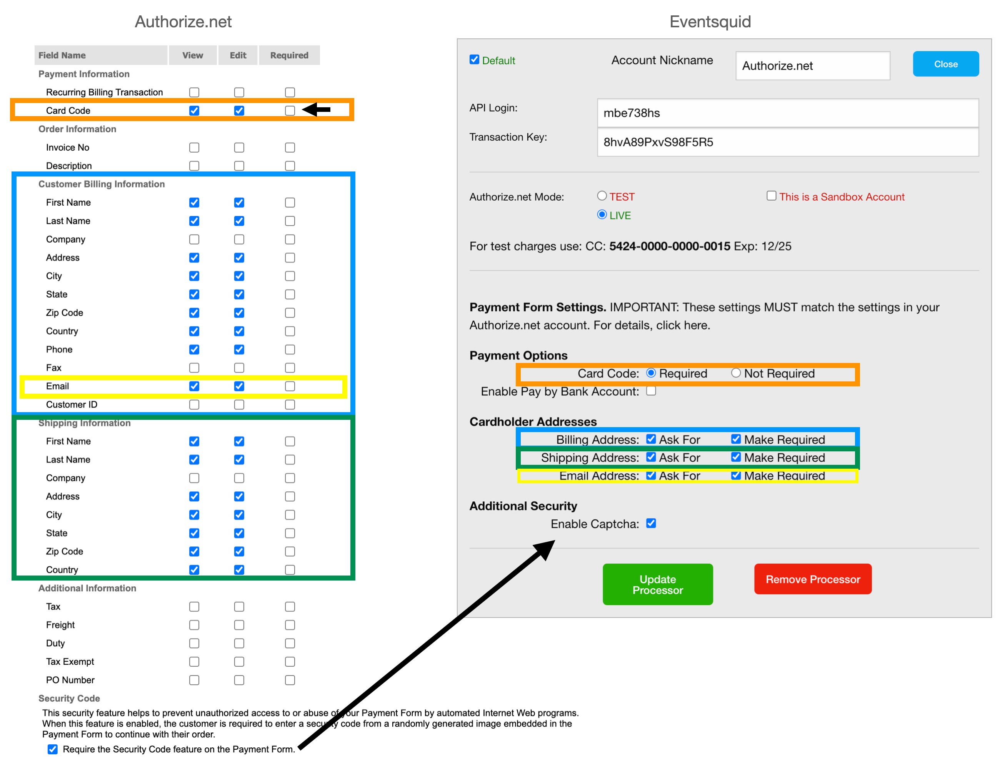Check Fax View checkbox
Image resolution: width=1000 pixels, height=762 pixels.
point(194,368)
